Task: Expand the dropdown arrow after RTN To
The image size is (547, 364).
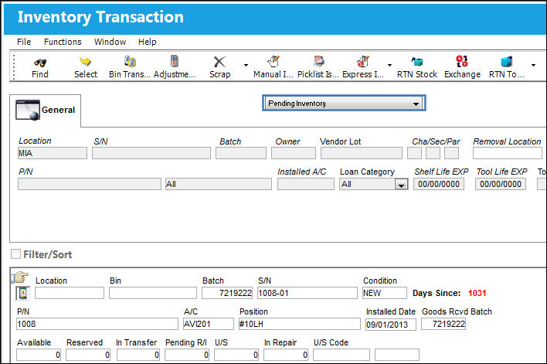Action: [533, 65]
